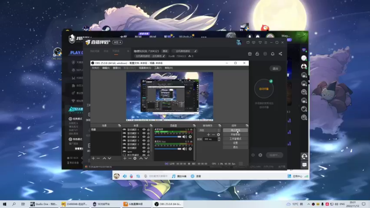Open source properties with the gear icon
370x208 pixels.
[135, 159]
